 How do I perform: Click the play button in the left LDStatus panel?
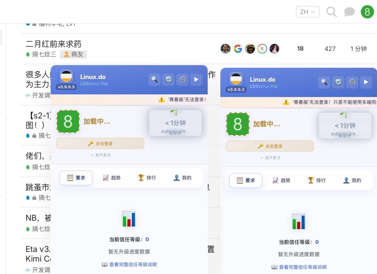[x=196, y=79]
